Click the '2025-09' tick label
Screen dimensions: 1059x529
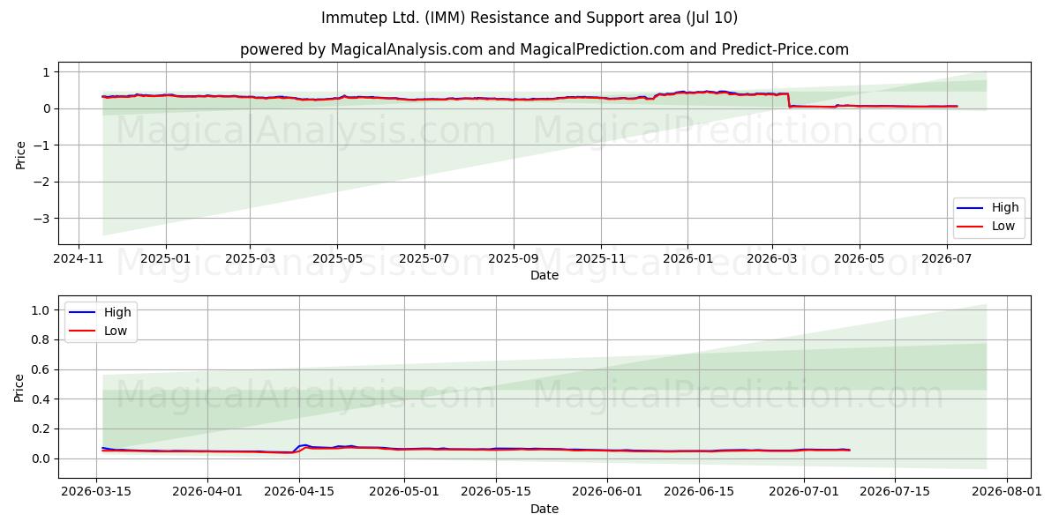513,258
